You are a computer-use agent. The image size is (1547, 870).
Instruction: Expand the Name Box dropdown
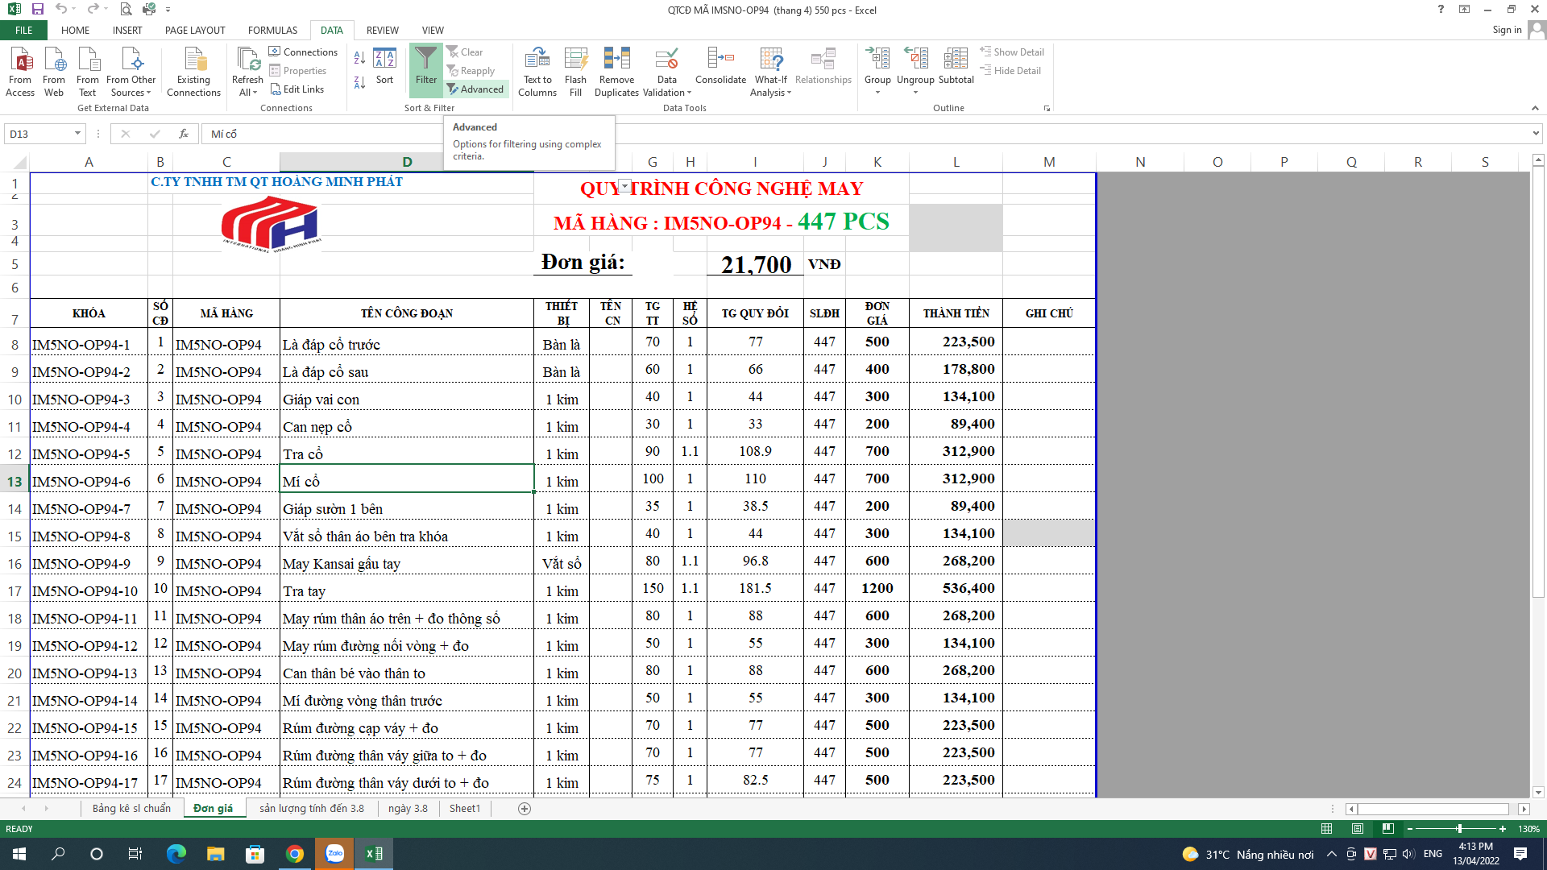click(77, 134)
